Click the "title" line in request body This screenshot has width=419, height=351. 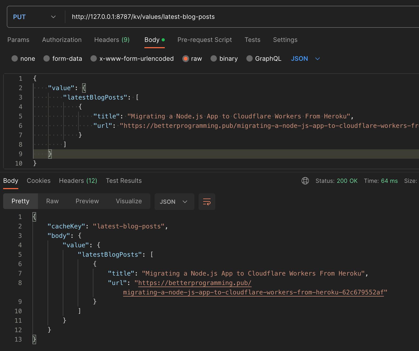[x=224, y=116]
